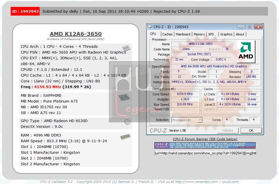Click the greyed Validate button
279x184 pixels.
[x=228, y=130]
